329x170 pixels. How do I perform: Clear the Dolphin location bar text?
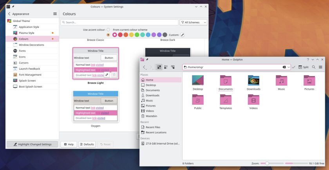(284, 67)
